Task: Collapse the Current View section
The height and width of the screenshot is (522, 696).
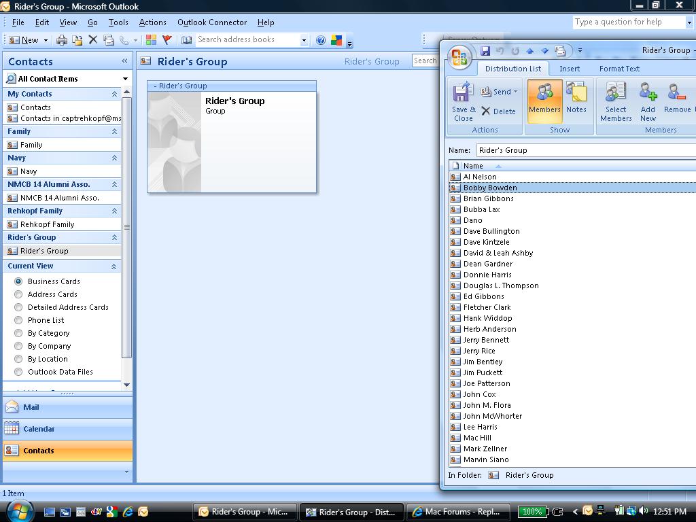Action: pyautogui.click(x=114, y=266)
